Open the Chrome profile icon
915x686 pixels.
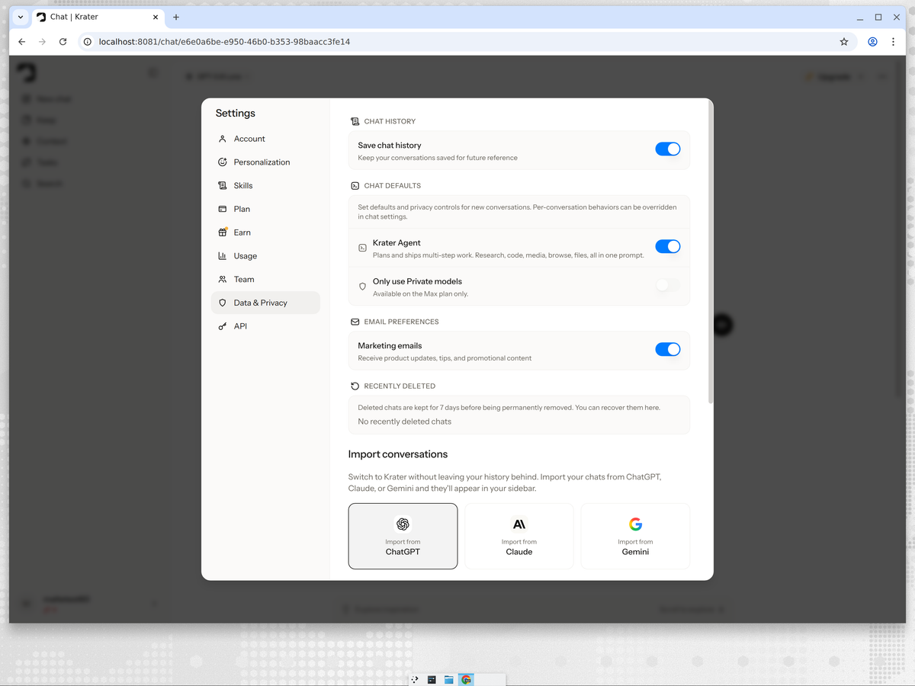[872, 42]
